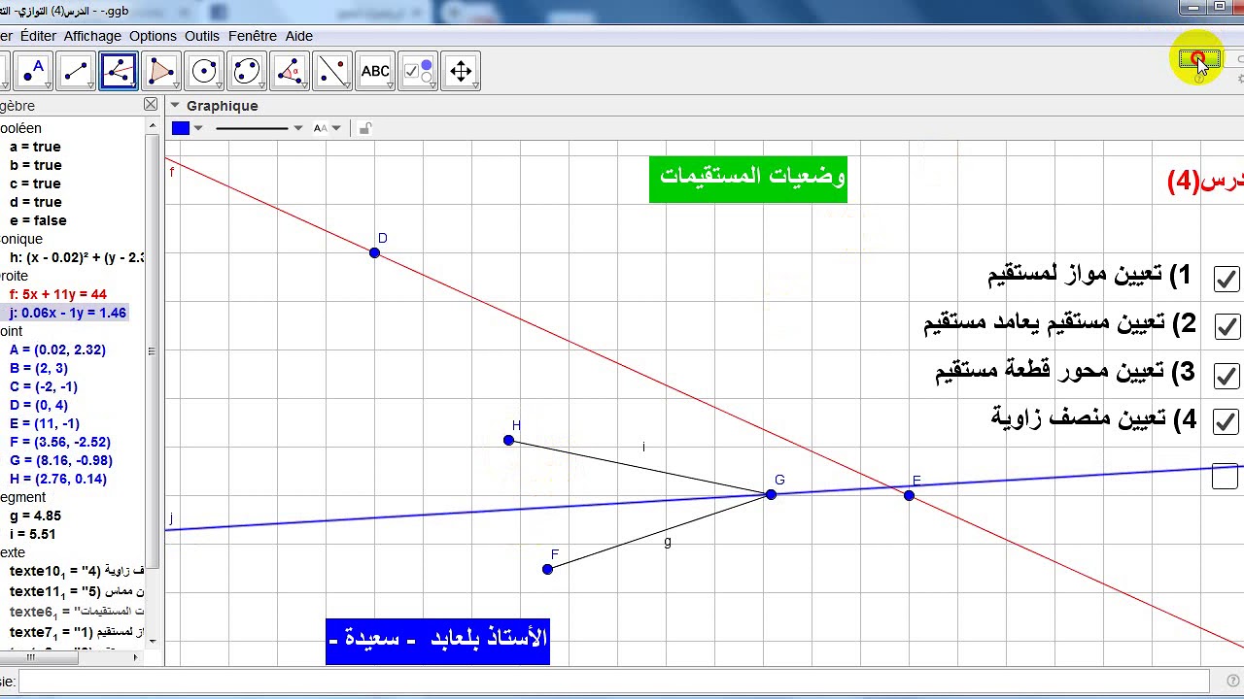Open the Affichage menu
Image resolution: width=1244 pixels, height=699 pixels.
pyautogui.click(x=92, y=36)
